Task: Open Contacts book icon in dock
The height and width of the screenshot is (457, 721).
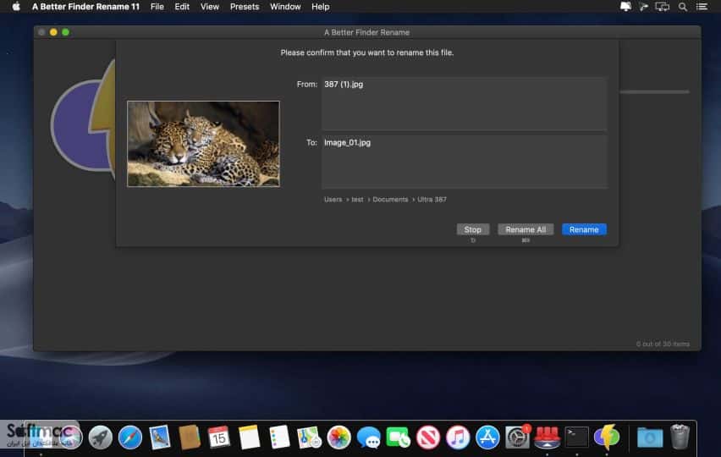Action: [190, 438]
